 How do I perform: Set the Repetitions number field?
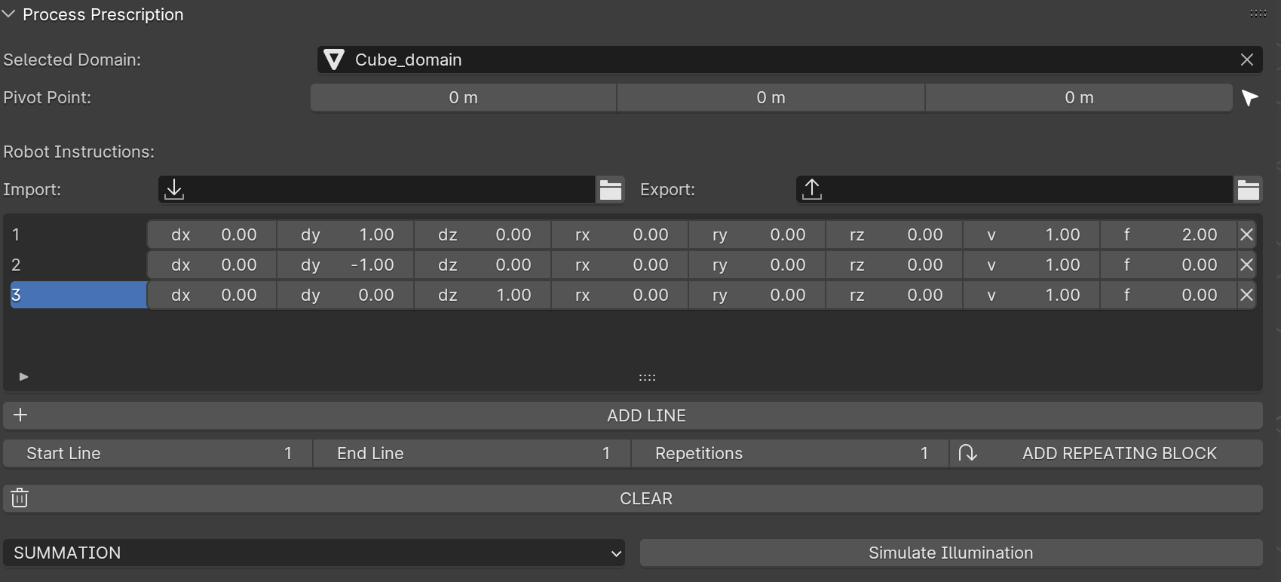tap(790, 453)
